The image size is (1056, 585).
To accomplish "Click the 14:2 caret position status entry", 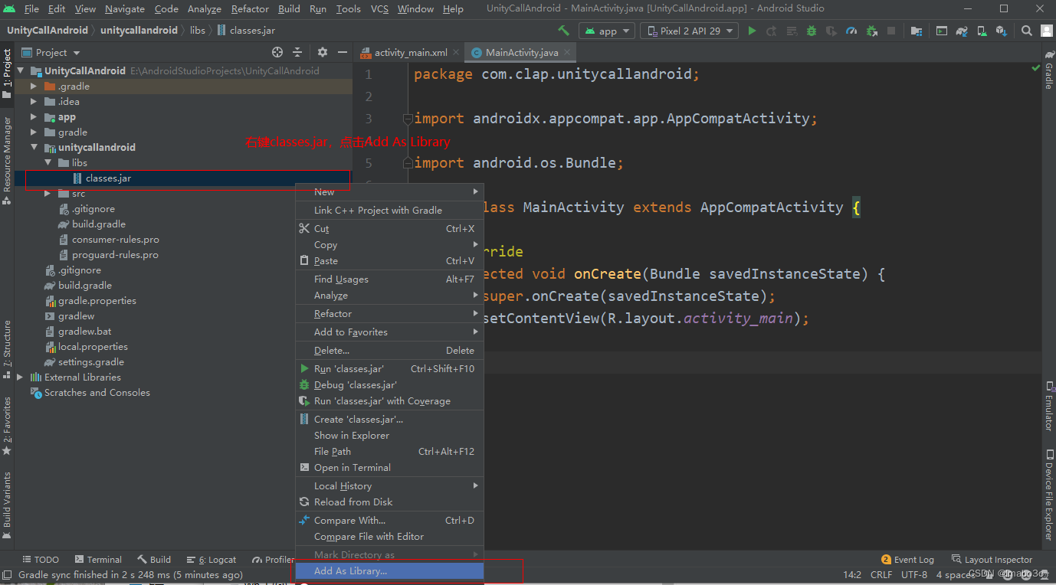I will 852,575.
